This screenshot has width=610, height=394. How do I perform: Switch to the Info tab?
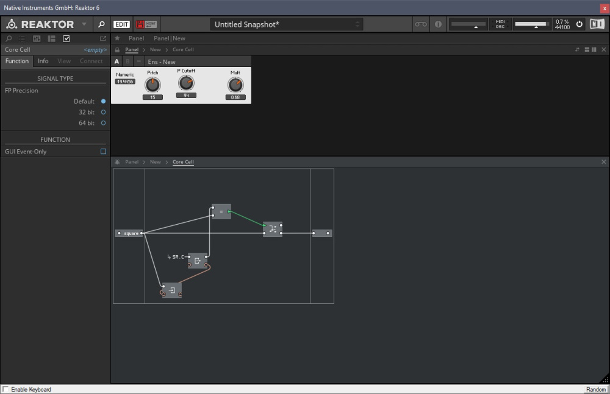pyautogui.click(x=43, y=61)
